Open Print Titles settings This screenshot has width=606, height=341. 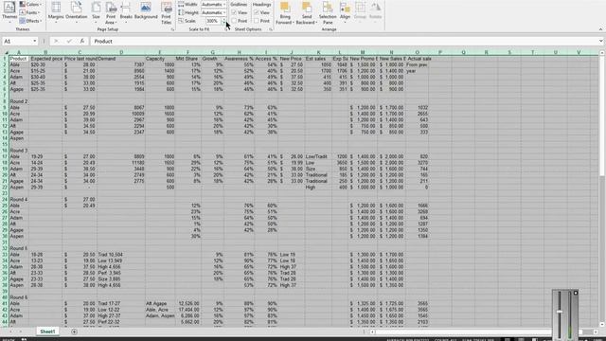[167, 12]
